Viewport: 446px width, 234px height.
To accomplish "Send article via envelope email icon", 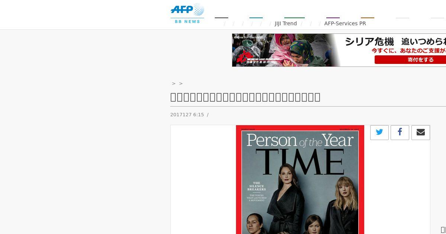I will (421, 132).
